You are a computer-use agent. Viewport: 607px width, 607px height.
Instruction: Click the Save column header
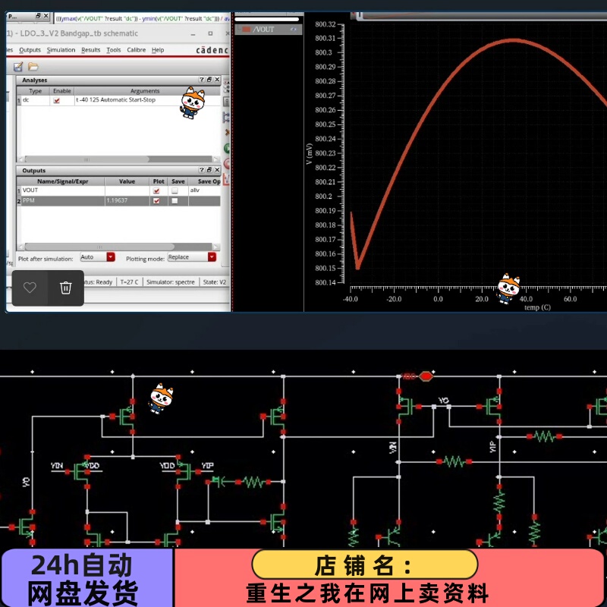tap(178, 181)
